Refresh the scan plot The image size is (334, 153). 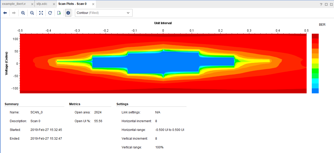pos(50,13)
